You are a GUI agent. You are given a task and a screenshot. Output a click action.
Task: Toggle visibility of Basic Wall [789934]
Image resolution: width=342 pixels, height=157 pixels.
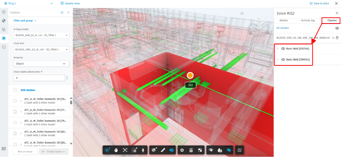[x=283, y=59]
